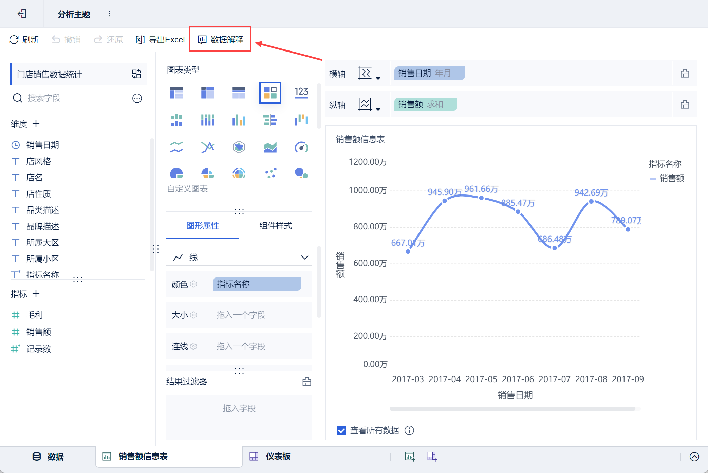The width and height of the screenshot is (708, 473).
Task: Switch to the 组件样式 tab
Action: (x=275, y=226)
